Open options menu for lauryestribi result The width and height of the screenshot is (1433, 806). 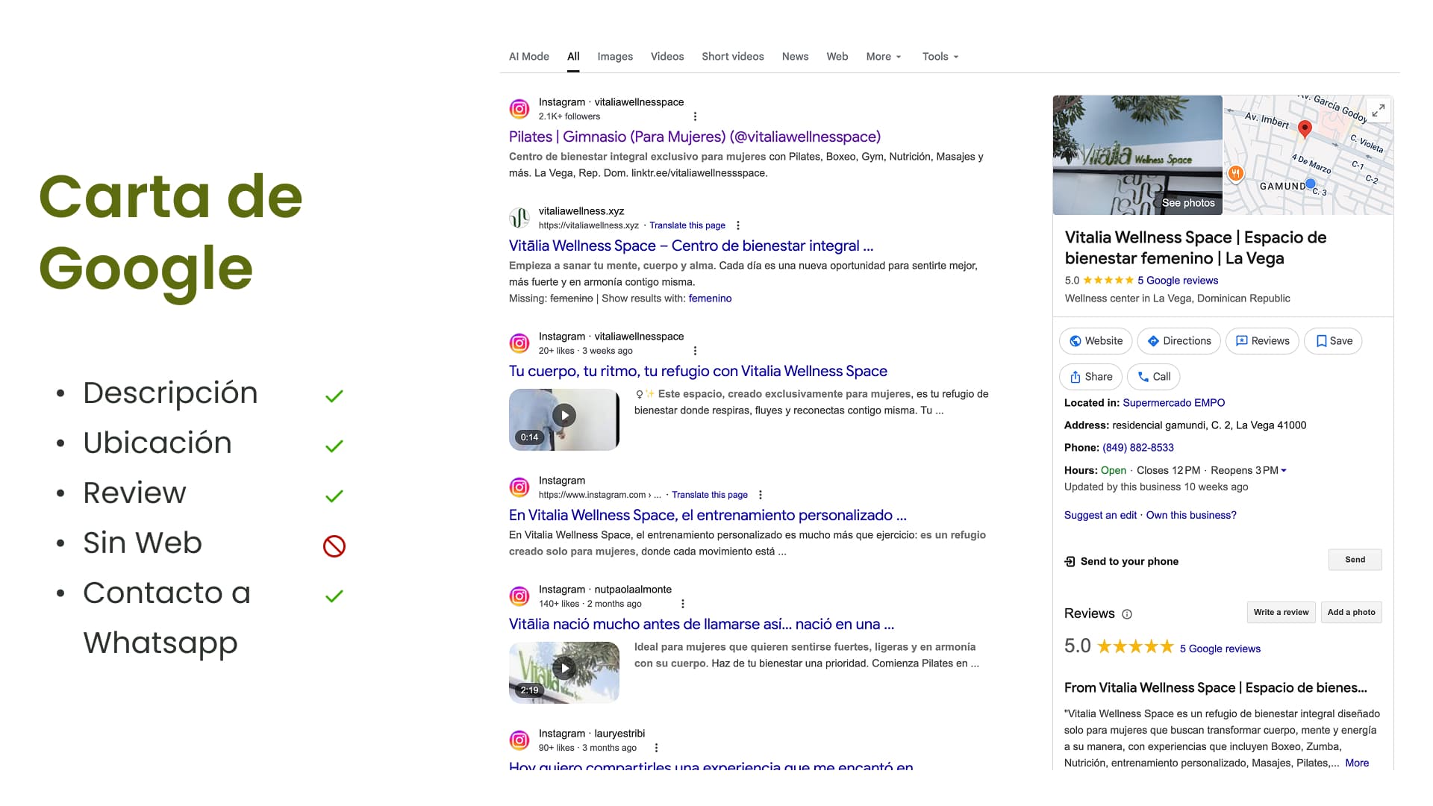point(656,748)
